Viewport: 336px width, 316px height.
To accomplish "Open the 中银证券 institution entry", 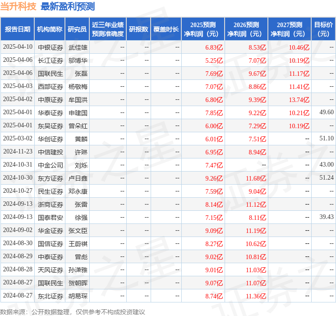I will pos(50,47).
